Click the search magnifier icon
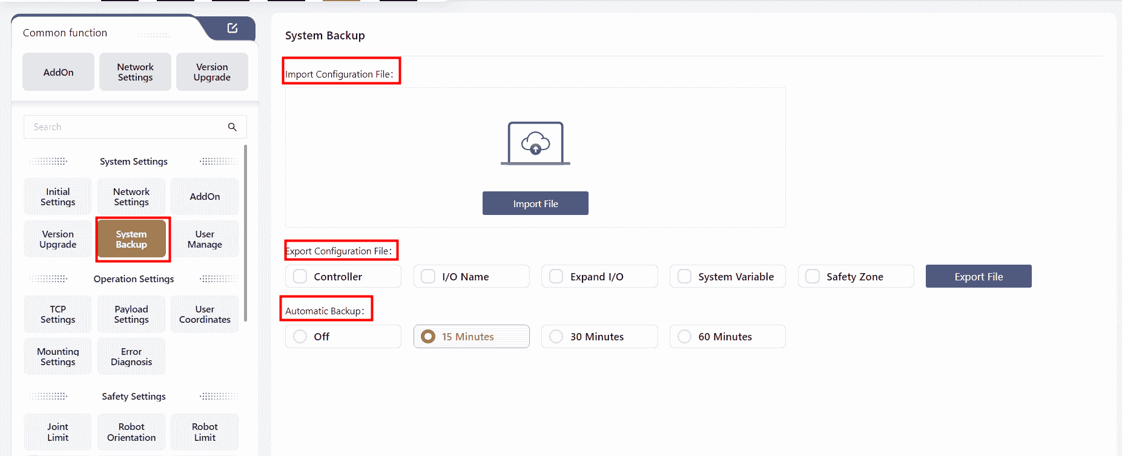Viewport: 1122px width, 456px height. click(232, 127)
